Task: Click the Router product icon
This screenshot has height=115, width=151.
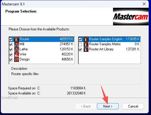Action: (17, 39)
